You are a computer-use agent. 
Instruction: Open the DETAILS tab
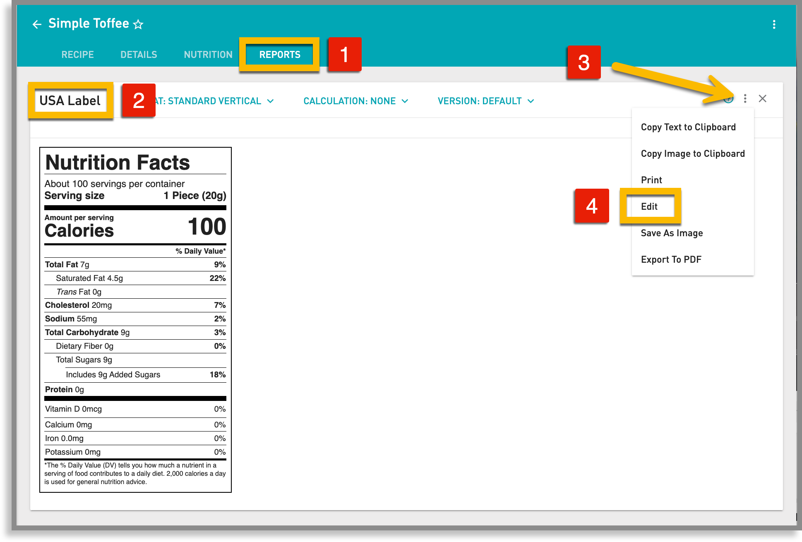point(138,54)
